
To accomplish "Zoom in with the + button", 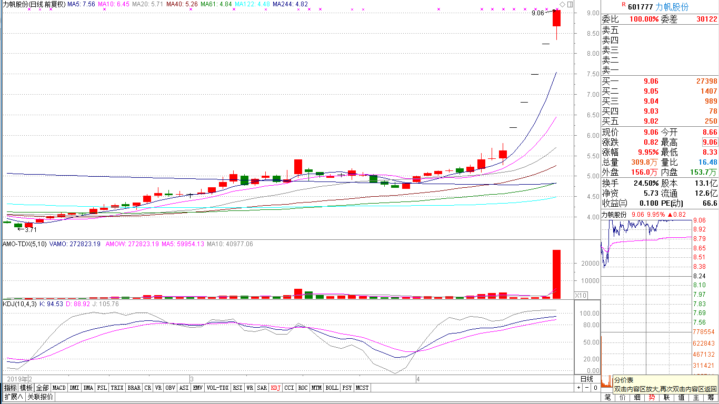I will [x=578, y=388].
